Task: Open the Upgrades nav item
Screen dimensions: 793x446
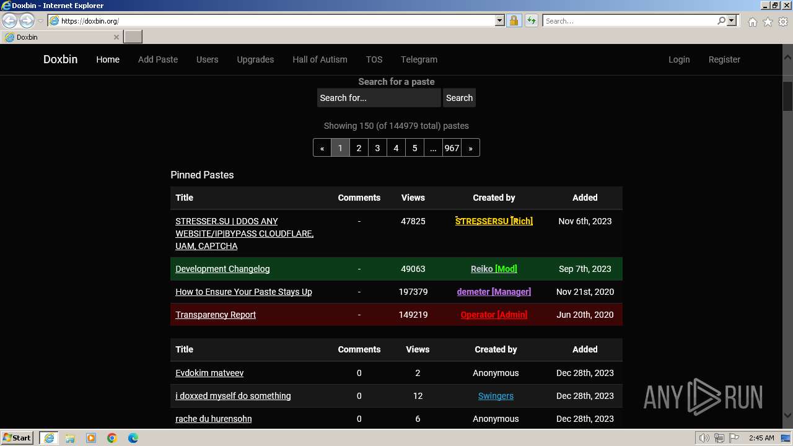Action: click(x=255, y=59)
